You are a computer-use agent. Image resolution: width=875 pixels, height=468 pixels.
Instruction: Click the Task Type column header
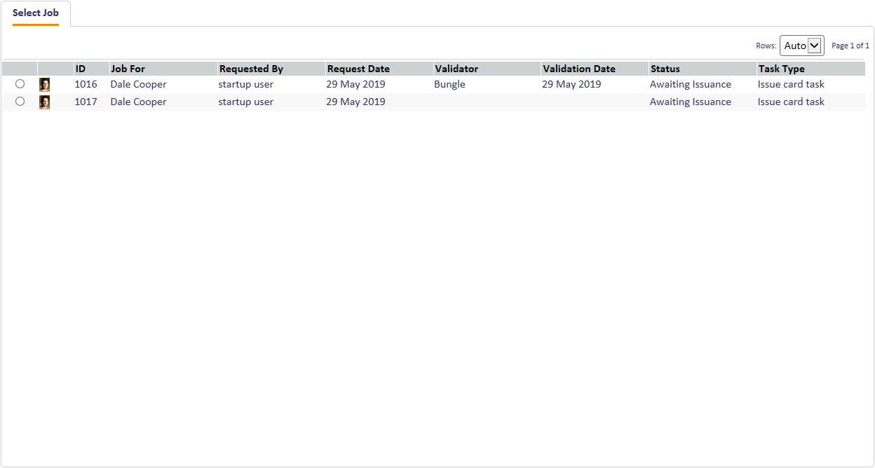781,69
